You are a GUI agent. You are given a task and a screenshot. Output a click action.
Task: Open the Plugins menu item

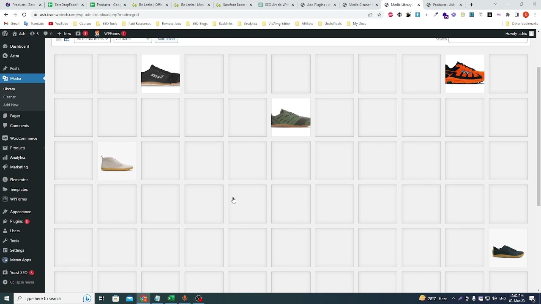pyautogui.click(x=16, y=221)
